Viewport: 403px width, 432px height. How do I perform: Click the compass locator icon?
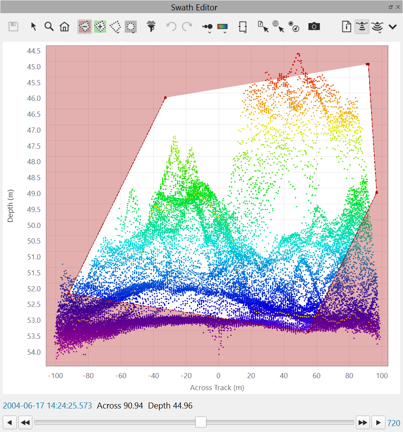click(294, 27)
